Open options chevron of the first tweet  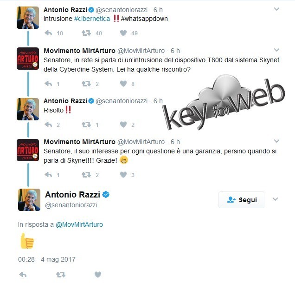click(x=276, y=9)
